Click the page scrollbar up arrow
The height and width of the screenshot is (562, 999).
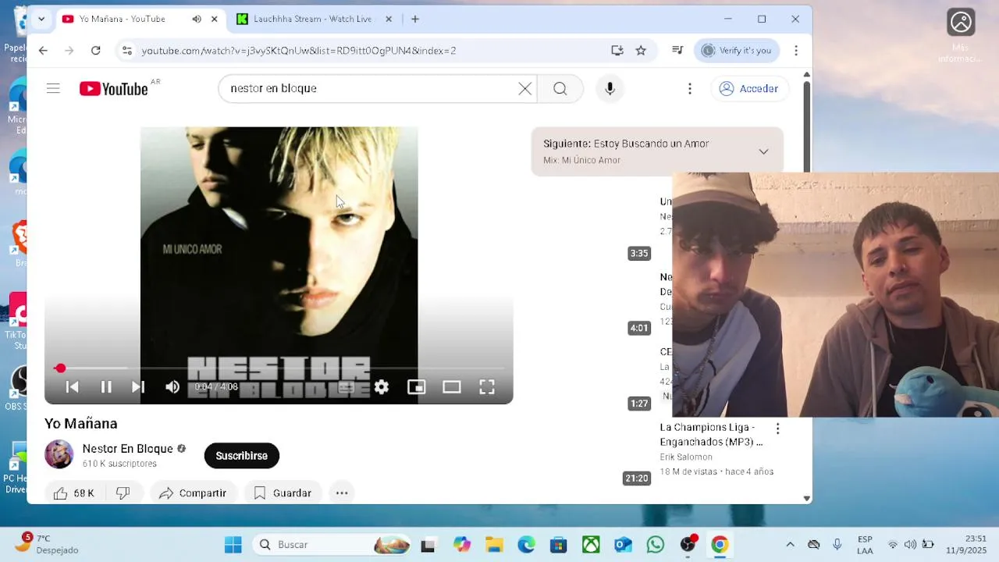point(807,75)
